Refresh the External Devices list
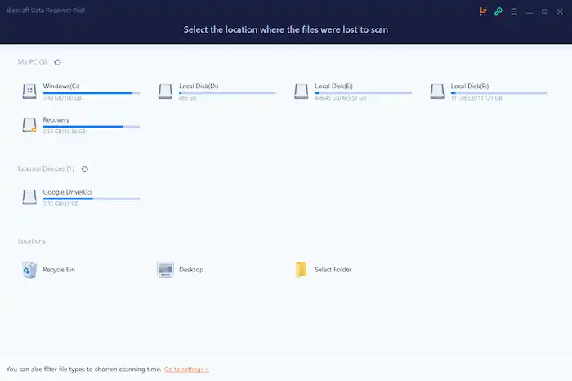Image resolution: width=572 pixels, height=381 pixels. click(x=84, y=169)
